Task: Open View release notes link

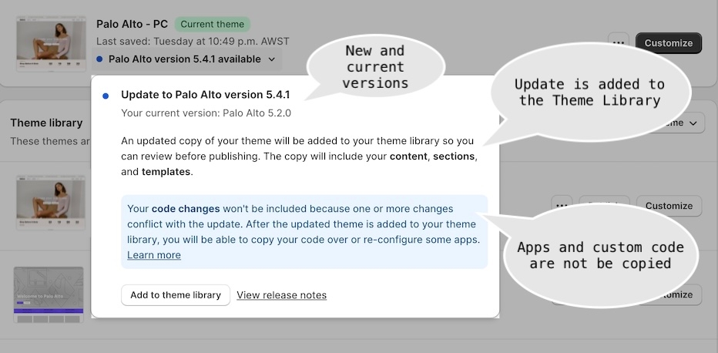Action: pos(282,295)
